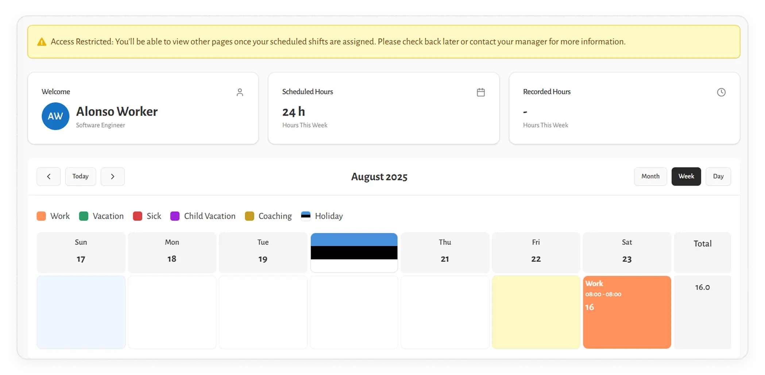
Task: Select the Week view
Action: (x=686, y=176)
